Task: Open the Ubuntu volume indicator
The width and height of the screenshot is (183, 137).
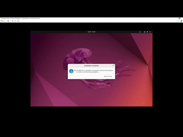Action: [148, 32]
